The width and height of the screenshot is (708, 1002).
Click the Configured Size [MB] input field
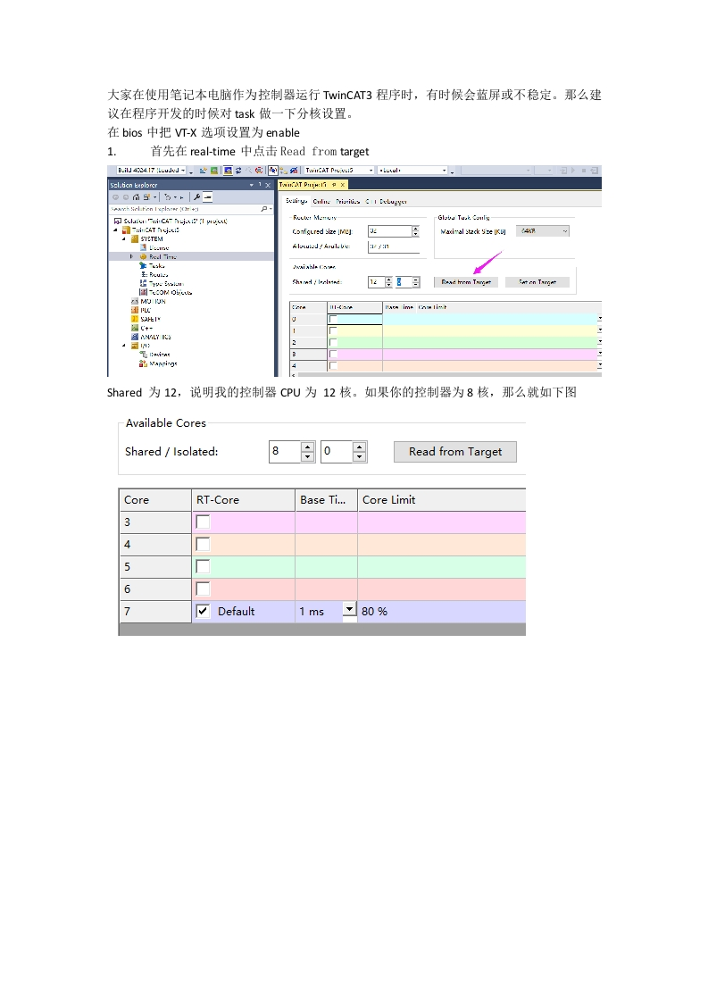click(390, 231)
